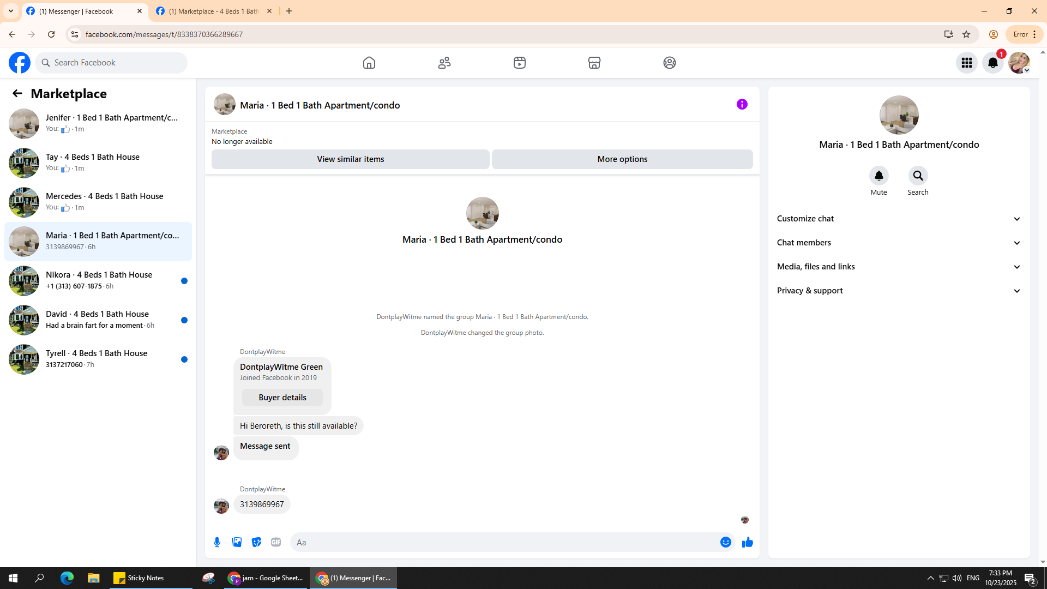Switch to Marketplace 4 Beds browser tab
Viewport: 1047px width, 589px height.
(214, 11)
